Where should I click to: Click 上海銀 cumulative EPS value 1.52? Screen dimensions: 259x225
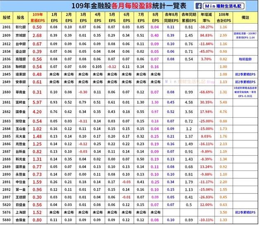37,212
